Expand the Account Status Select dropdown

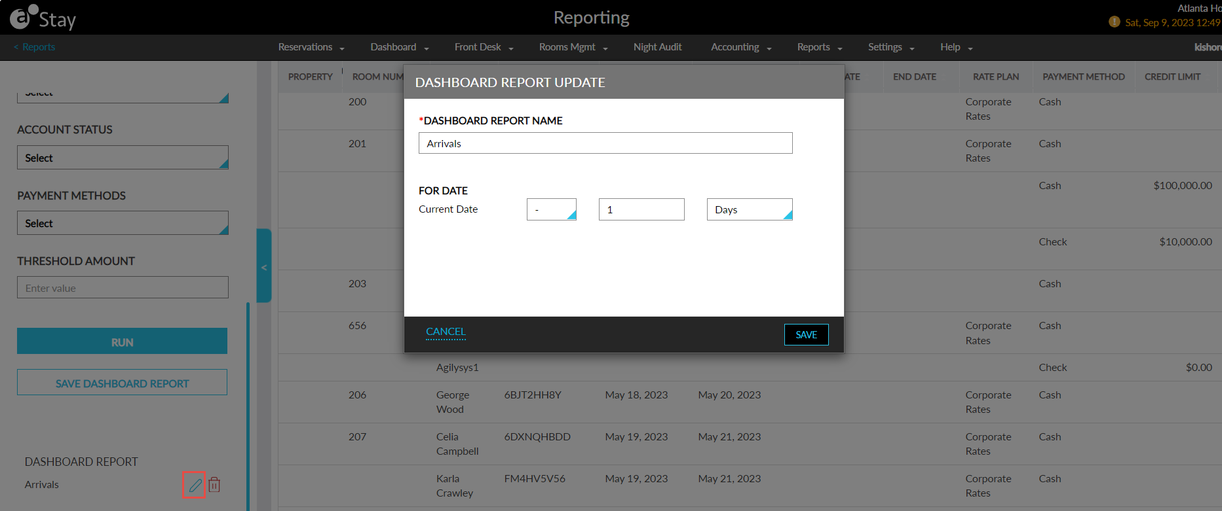point(123,158)
